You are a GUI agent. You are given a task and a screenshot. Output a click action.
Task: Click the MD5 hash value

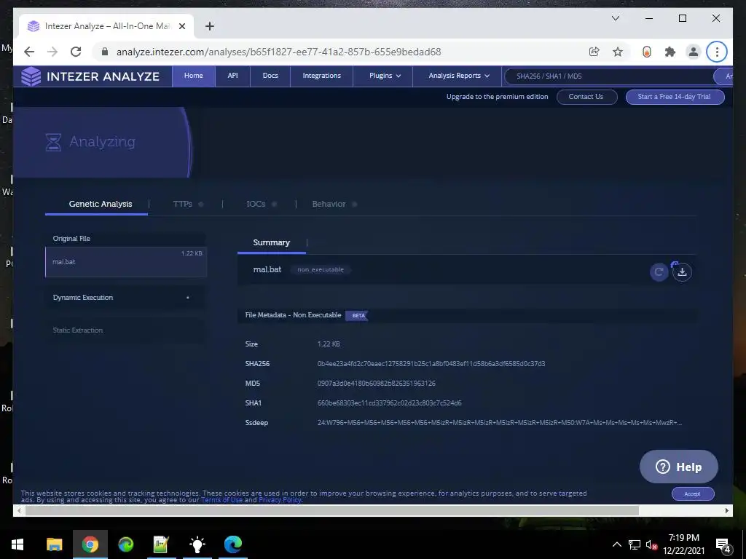(x=377, y=383)
